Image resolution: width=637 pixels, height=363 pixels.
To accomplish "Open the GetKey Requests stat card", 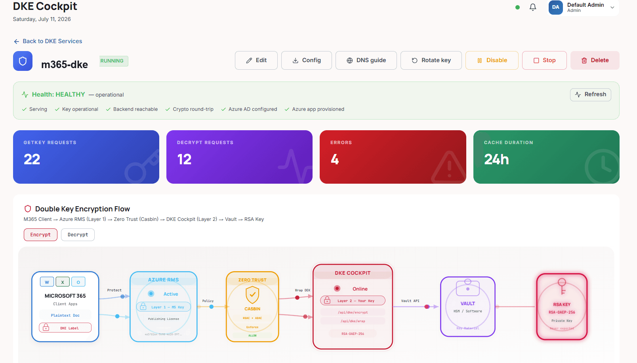I will click(x=86, y=157).
